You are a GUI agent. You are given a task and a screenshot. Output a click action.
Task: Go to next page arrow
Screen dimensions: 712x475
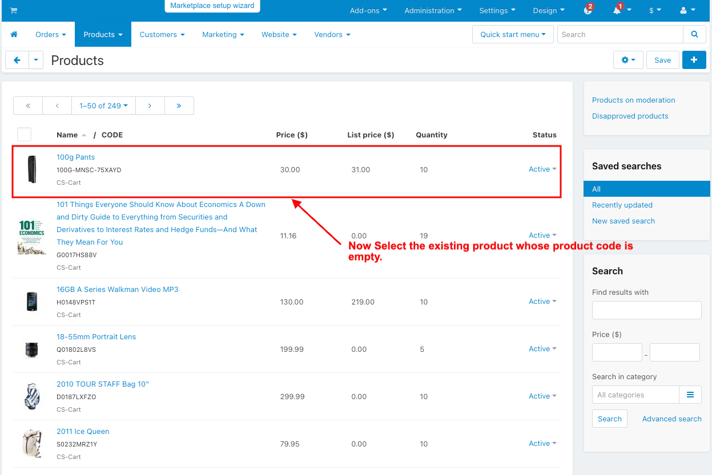[x=150, y=105]
